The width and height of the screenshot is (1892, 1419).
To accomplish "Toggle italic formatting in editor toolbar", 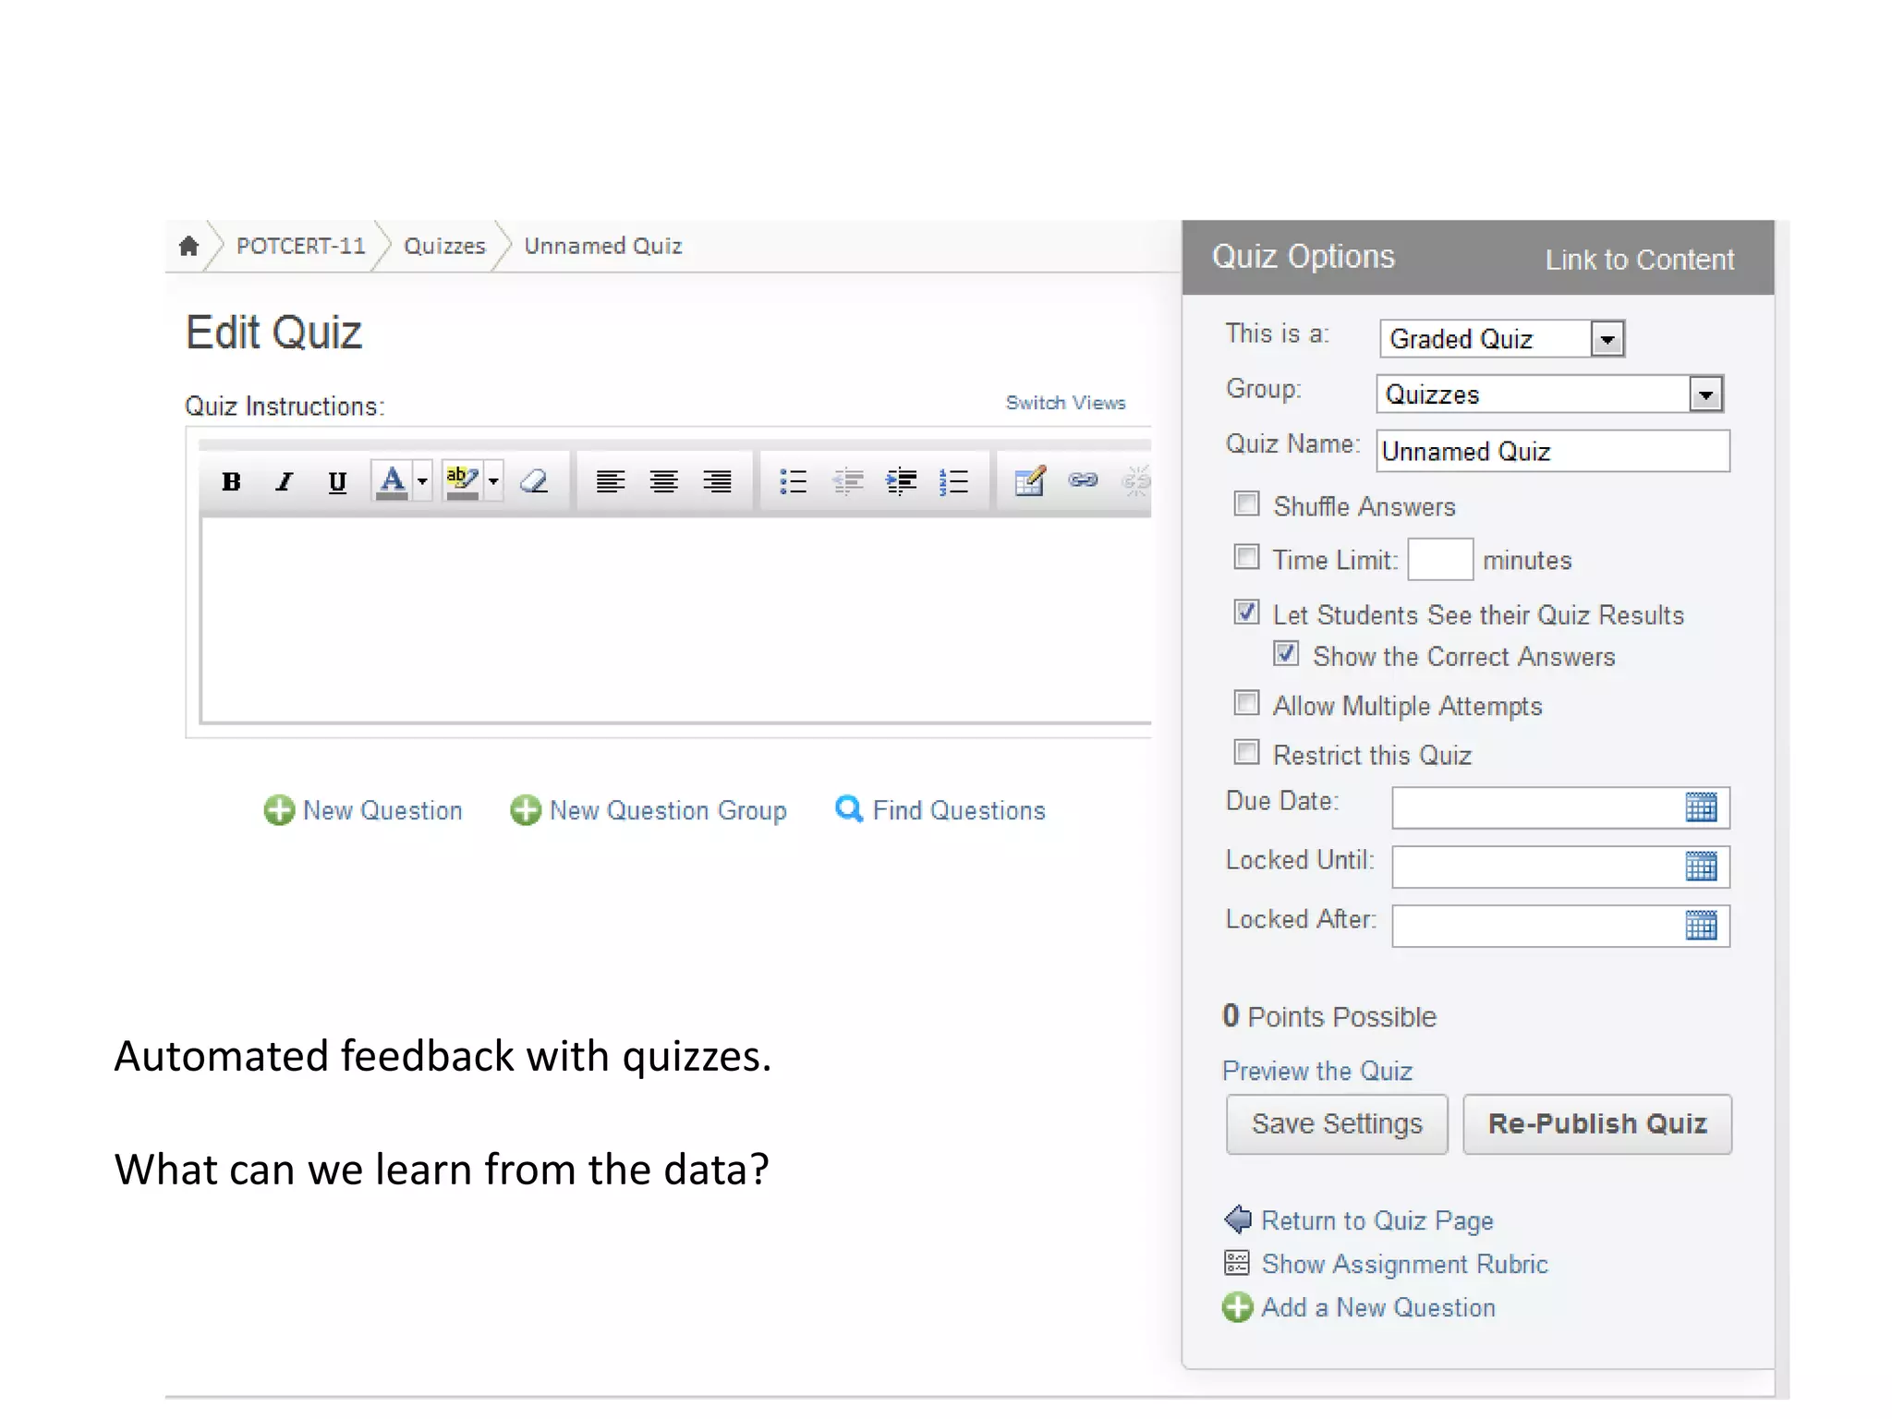I will coord(285,481).
